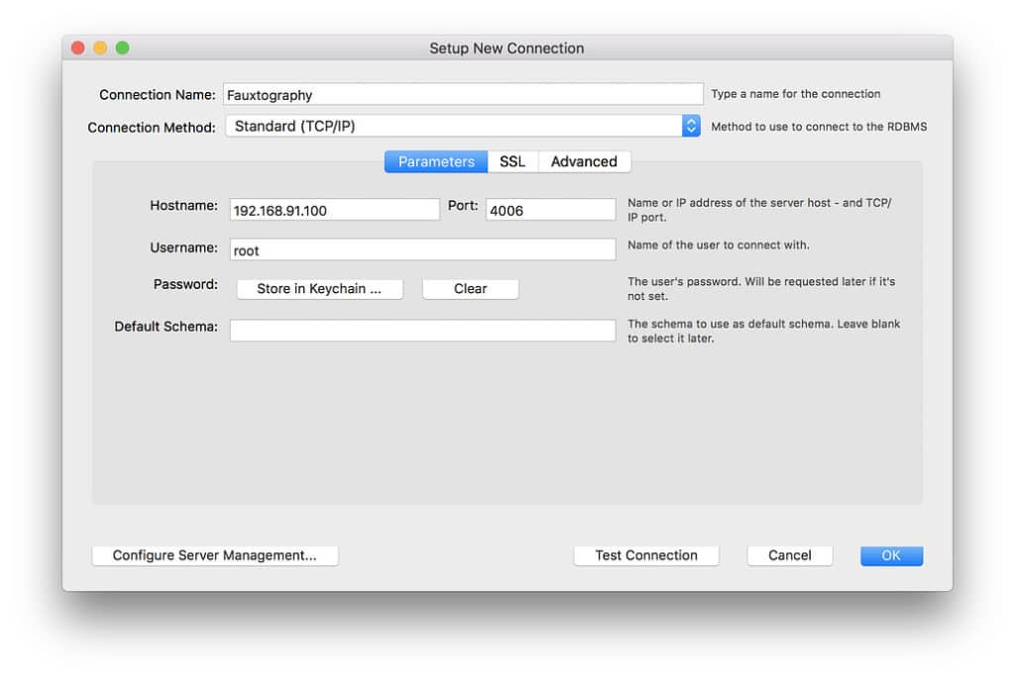Click the yellow minimize window control
Screen dimensions: 1015x680
(x=99, y=47)
